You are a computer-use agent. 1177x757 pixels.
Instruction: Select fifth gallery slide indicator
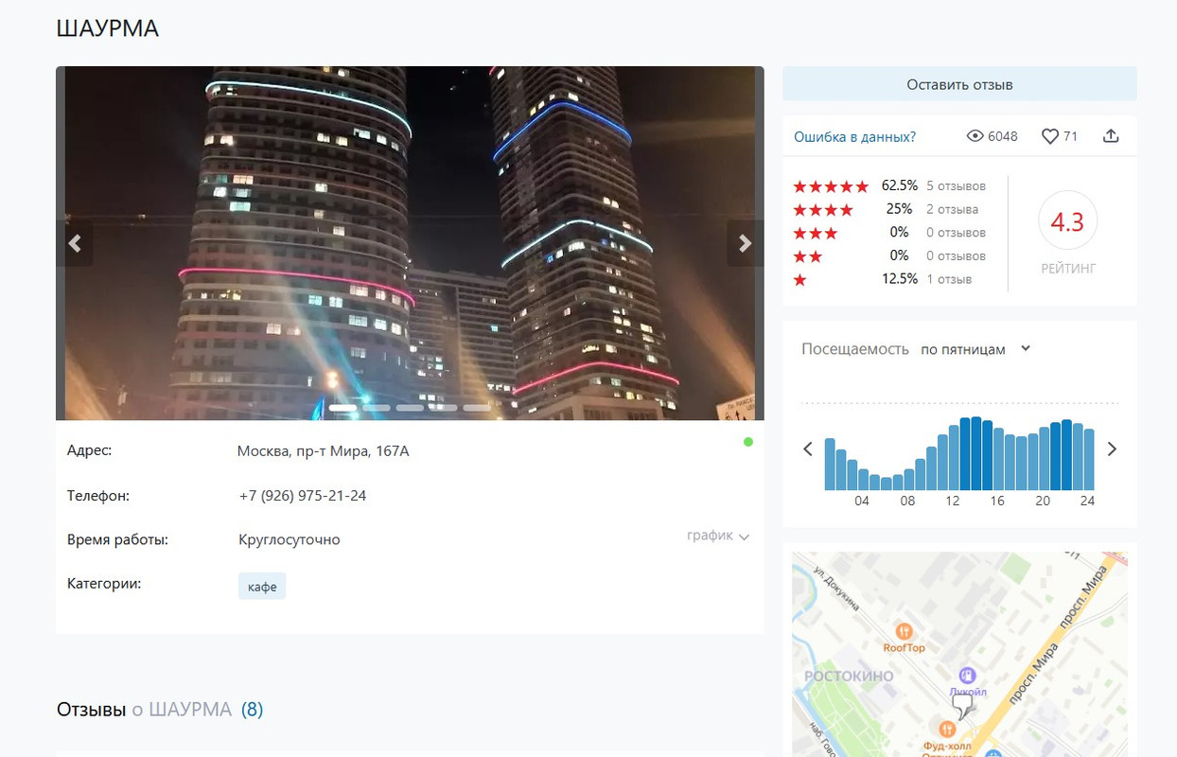(x=477, y=408)
